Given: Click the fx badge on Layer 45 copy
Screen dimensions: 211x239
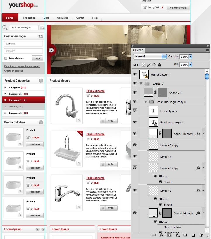Looking at the screenshot, I should click(198, 168).
